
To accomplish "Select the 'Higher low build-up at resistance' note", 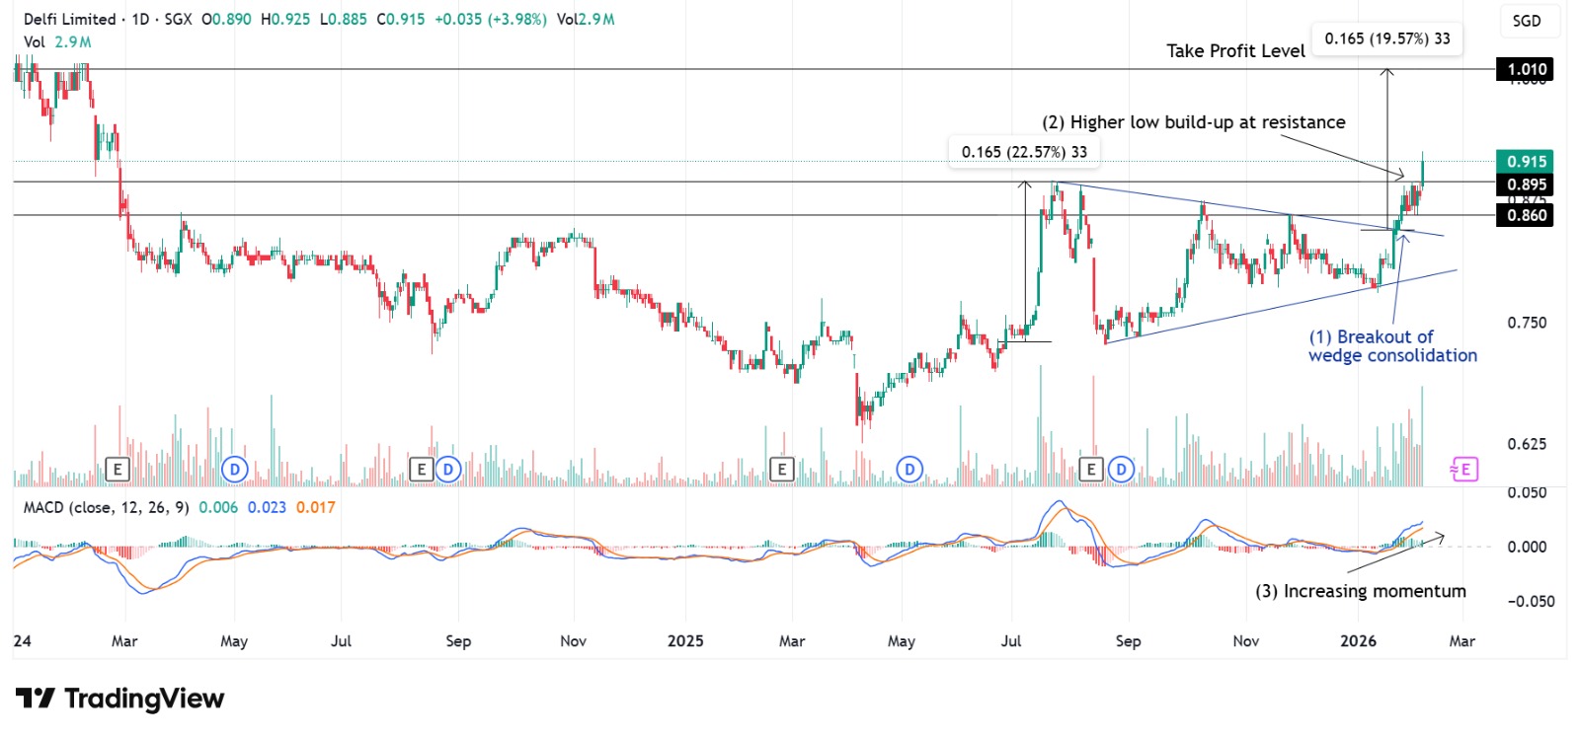I will (1193, 122).
